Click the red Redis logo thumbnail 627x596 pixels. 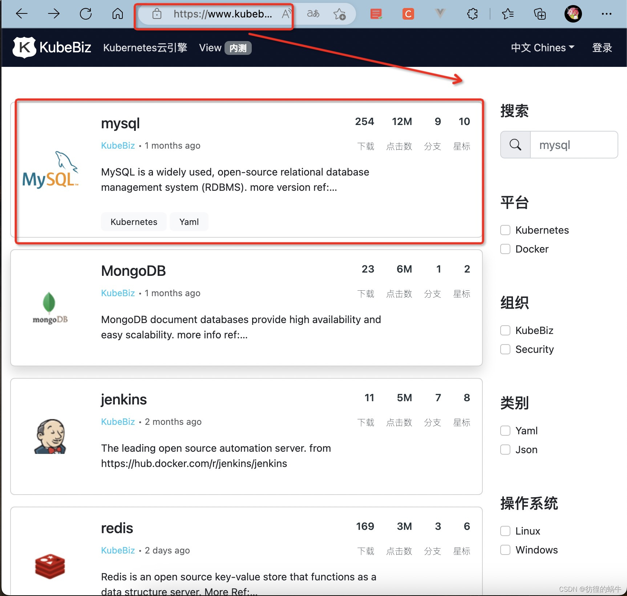pos(50,566)
